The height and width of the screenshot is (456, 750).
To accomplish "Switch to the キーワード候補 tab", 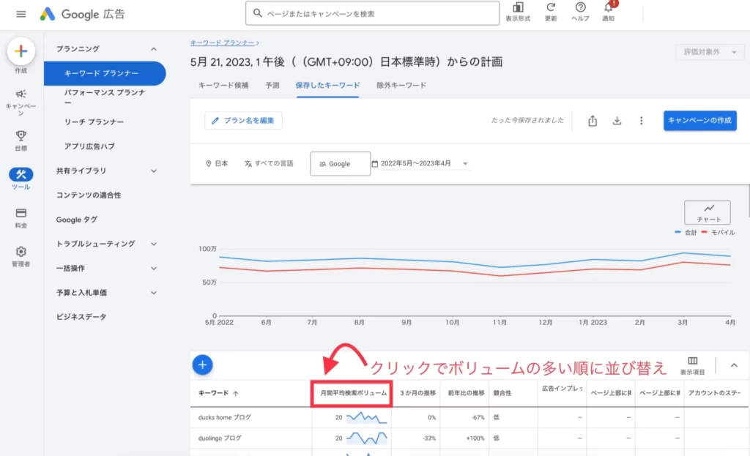I will point(223,85).
